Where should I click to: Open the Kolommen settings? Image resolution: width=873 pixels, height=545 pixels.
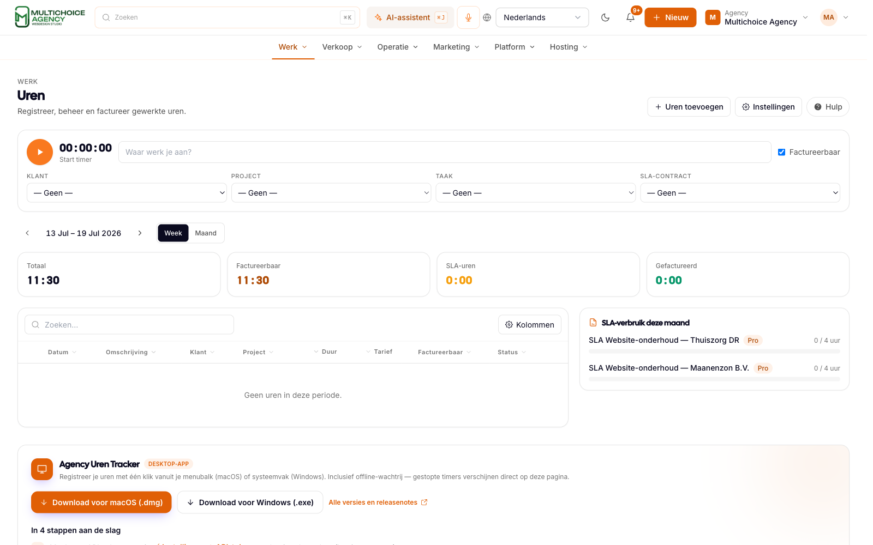pos(530,325)
